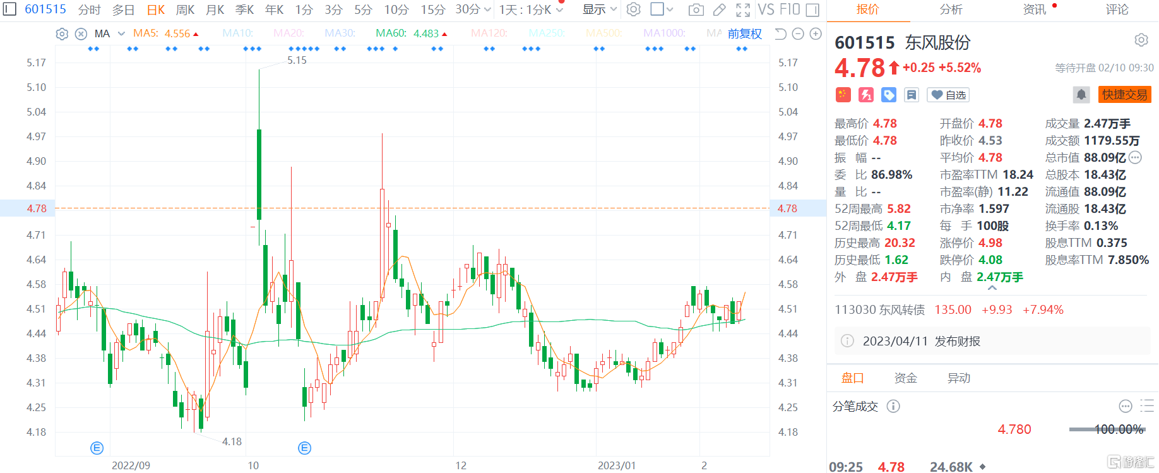Show market cap details ellipsis icon
The width and height of the screenshot is (1159, 473).
1135,157
